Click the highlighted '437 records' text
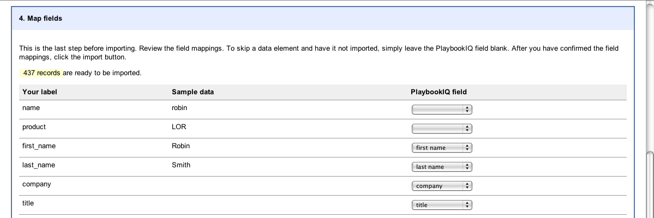 (41, 73)
